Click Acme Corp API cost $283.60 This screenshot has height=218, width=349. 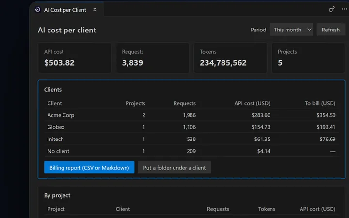(x=261, y=115)
